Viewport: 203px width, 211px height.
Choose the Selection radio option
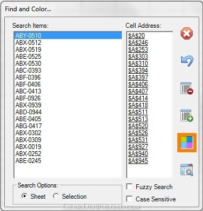tap(56, 196)
